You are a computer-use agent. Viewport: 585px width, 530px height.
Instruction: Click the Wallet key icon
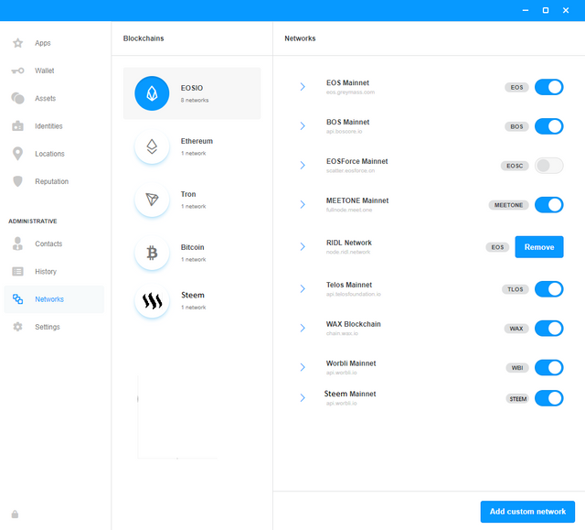point(17,70)
